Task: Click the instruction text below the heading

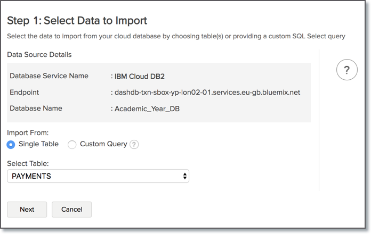Action: [x=176, y=36]
